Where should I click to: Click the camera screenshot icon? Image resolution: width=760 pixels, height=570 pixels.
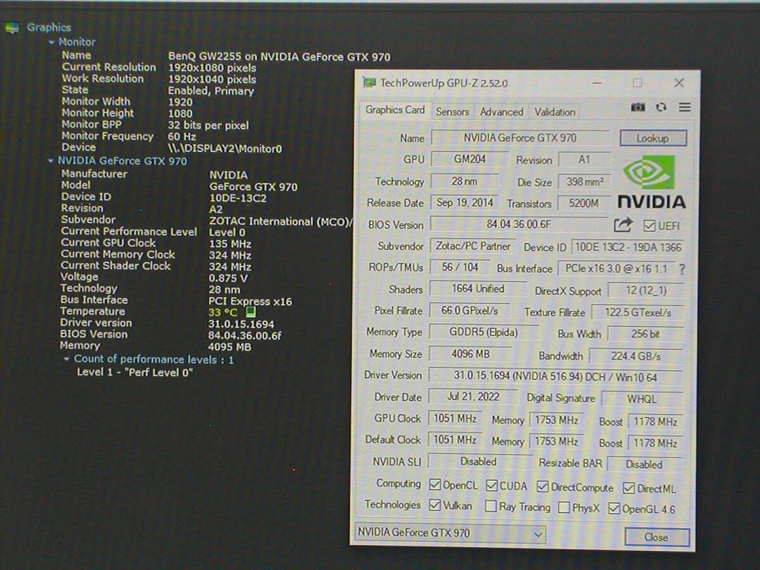[x=638, y=107]
